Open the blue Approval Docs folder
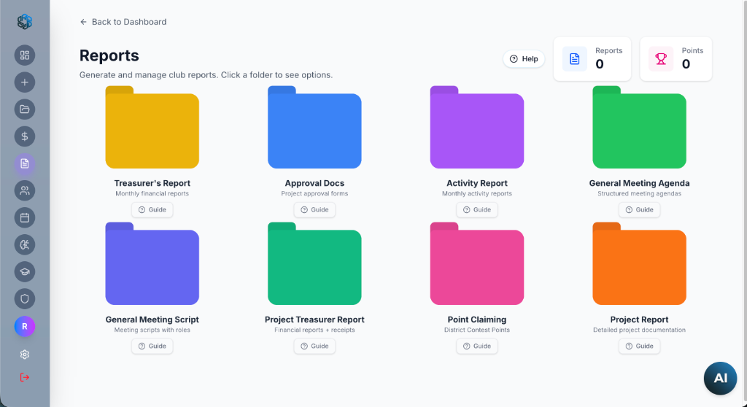The image size is (747, 407). pos(314,128)
